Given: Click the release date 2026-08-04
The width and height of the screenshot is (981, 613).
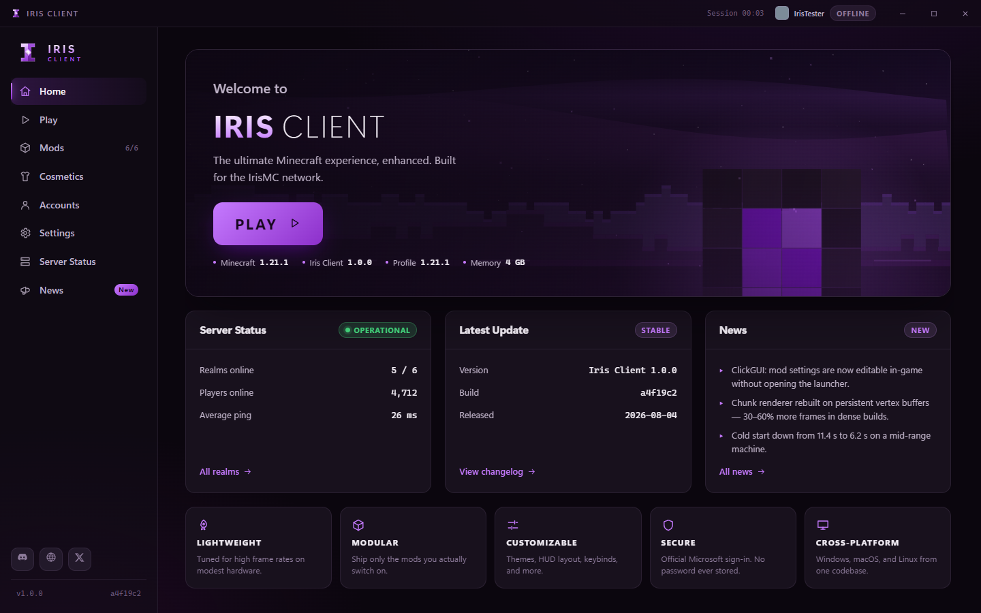Looking at the screenshot, I should coord(651,415).
